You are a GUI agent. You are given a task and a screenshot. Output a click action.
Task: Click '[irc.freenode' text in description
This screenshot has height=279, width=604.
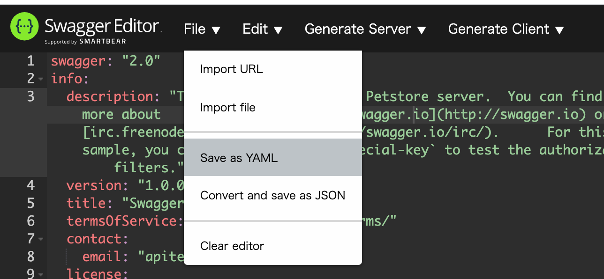[x=133, y=132]
